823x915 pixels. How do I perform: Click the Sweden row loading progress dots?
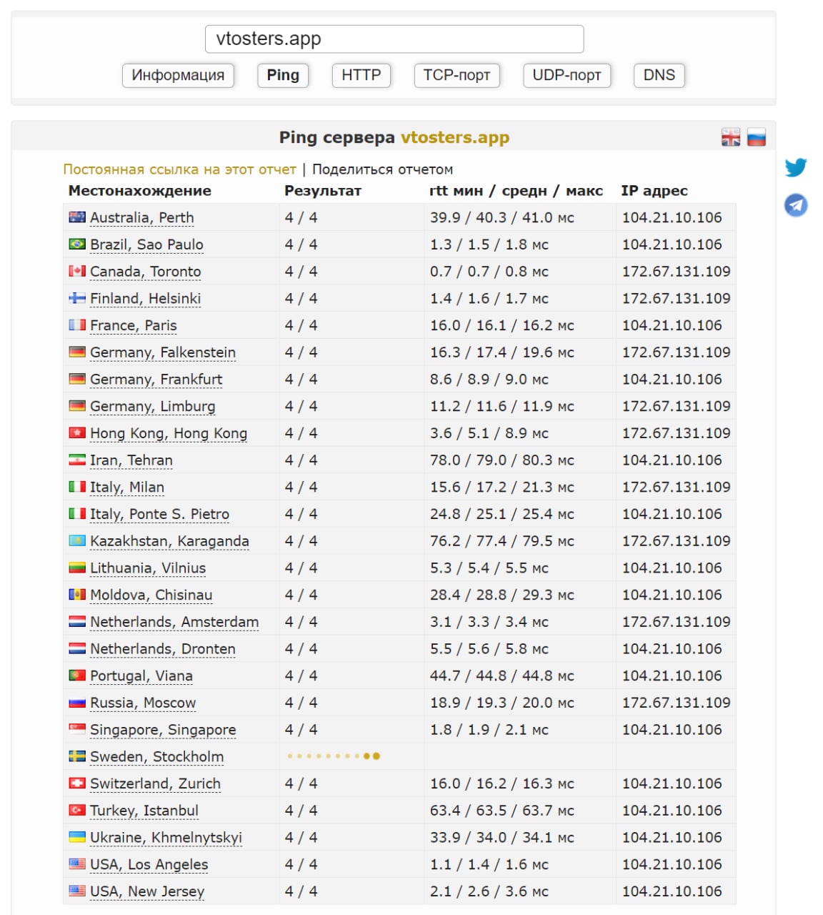click(x=334, y=756)
